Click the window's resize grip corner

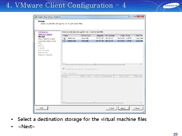(144, 112)
